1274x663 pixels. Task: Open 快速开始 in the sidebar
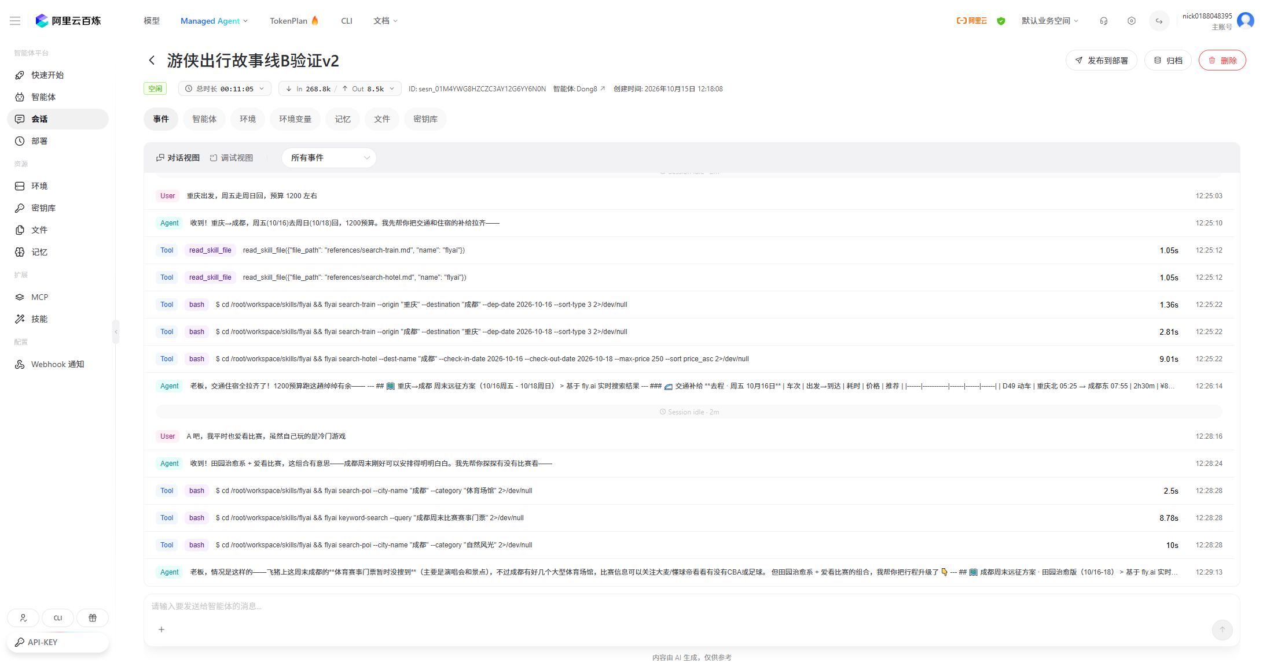coord(58,75)
